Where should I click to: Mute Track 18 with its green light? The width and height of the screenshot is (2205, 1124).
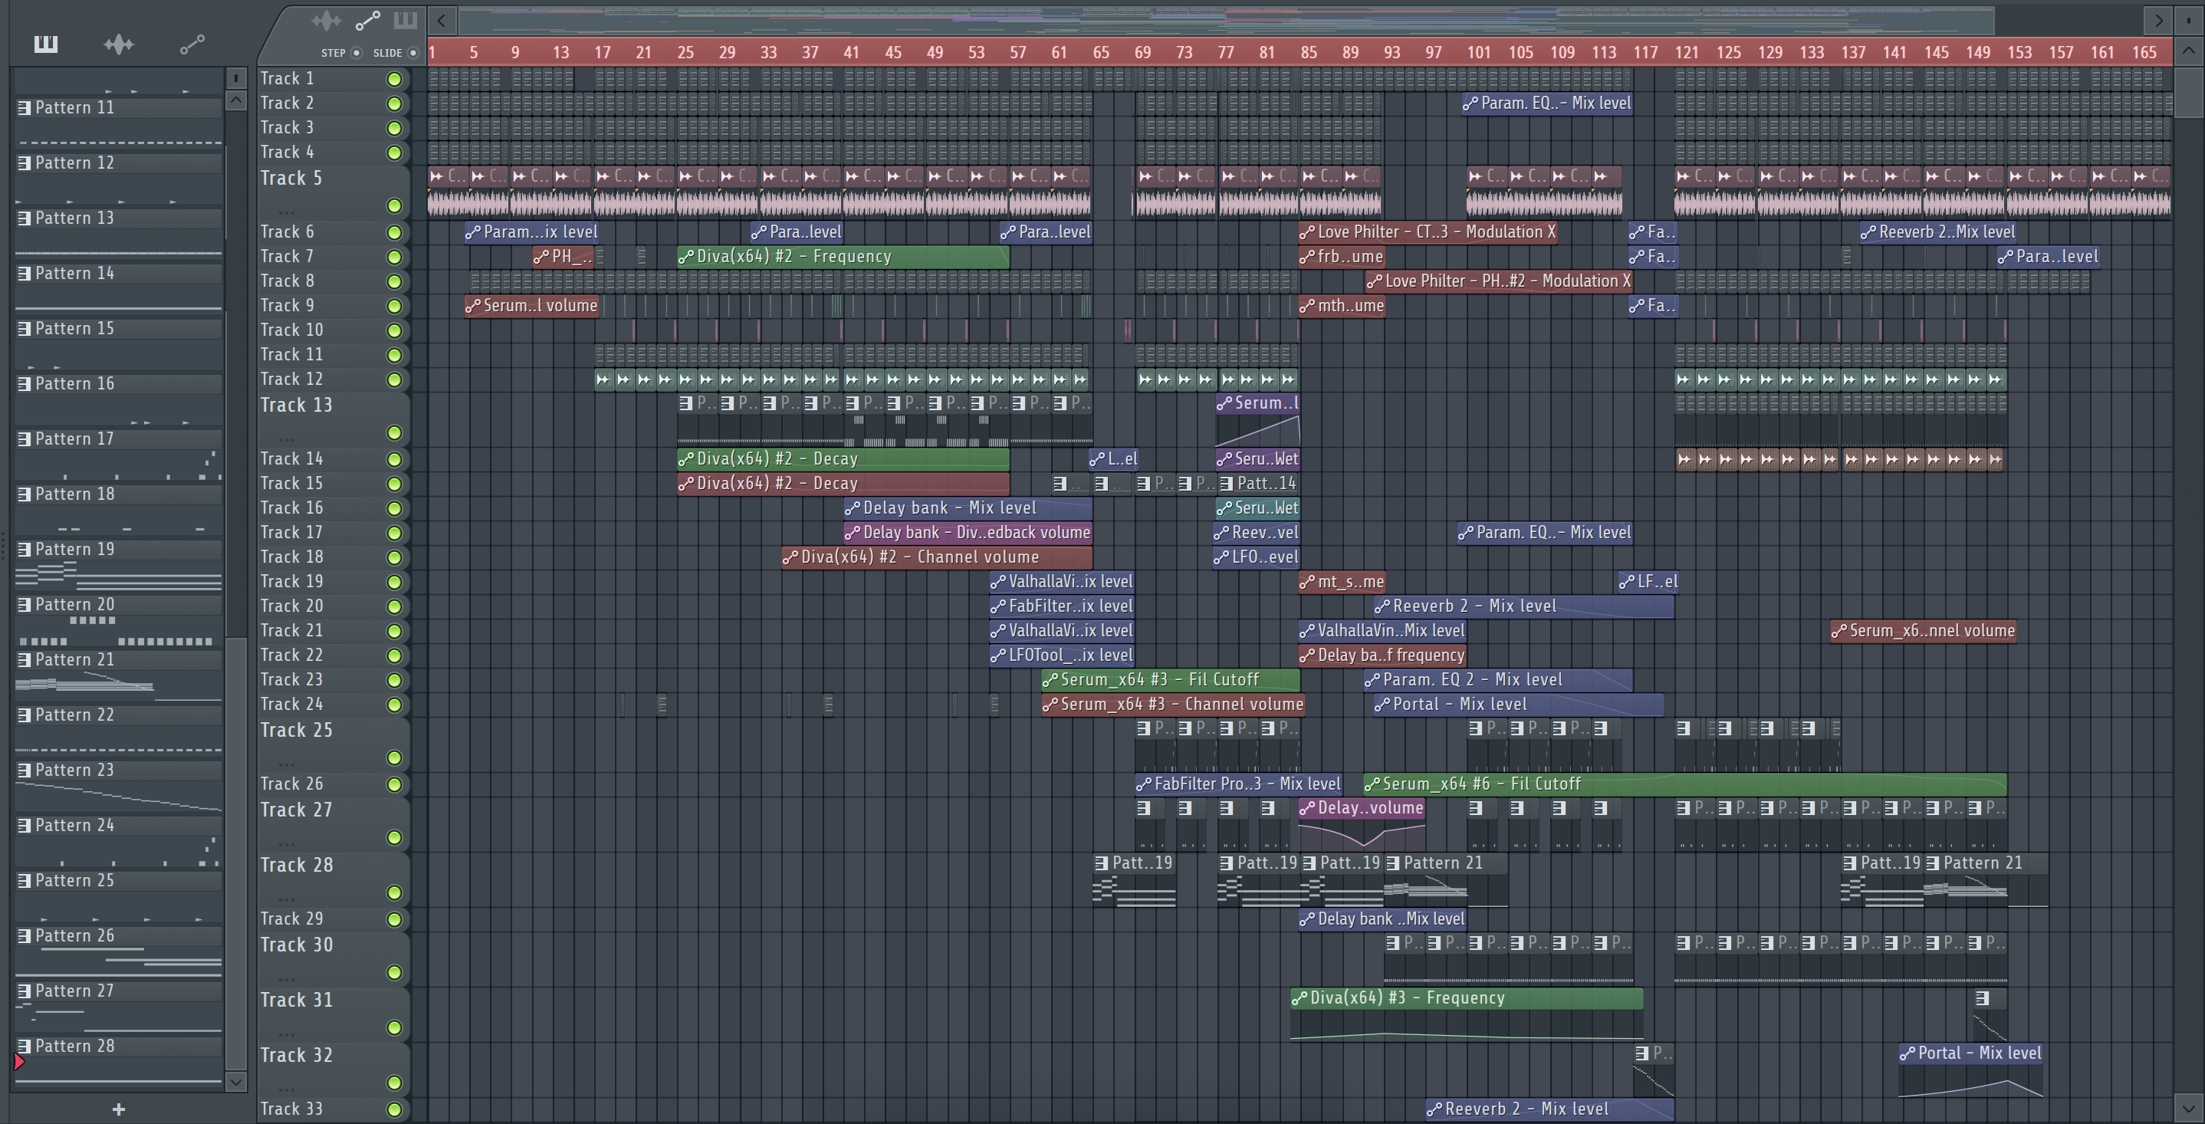[395, 558]
